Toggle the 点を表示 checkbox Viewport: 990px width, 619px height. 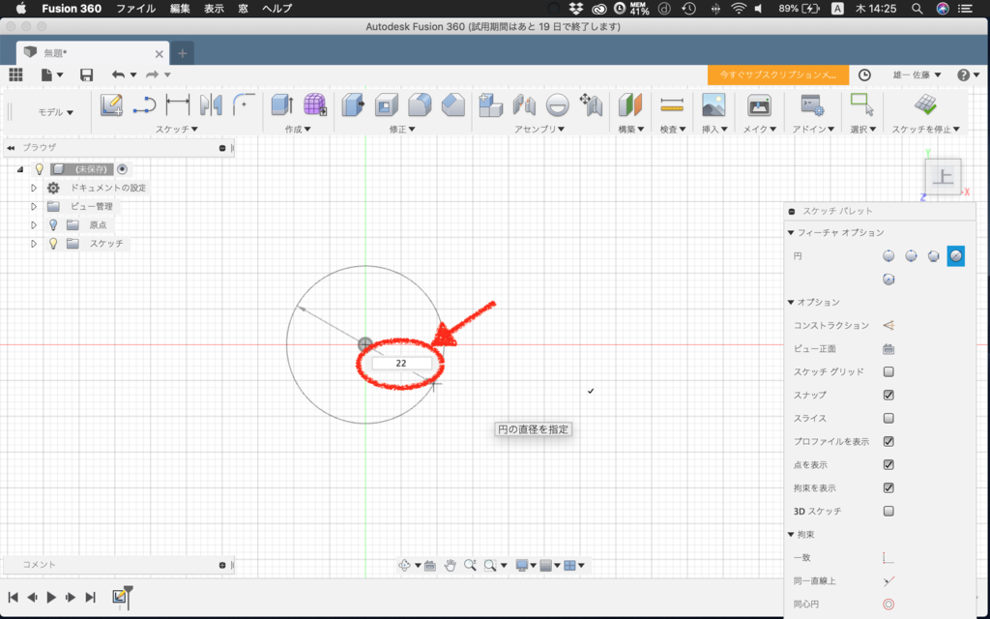tap(888, 464)
